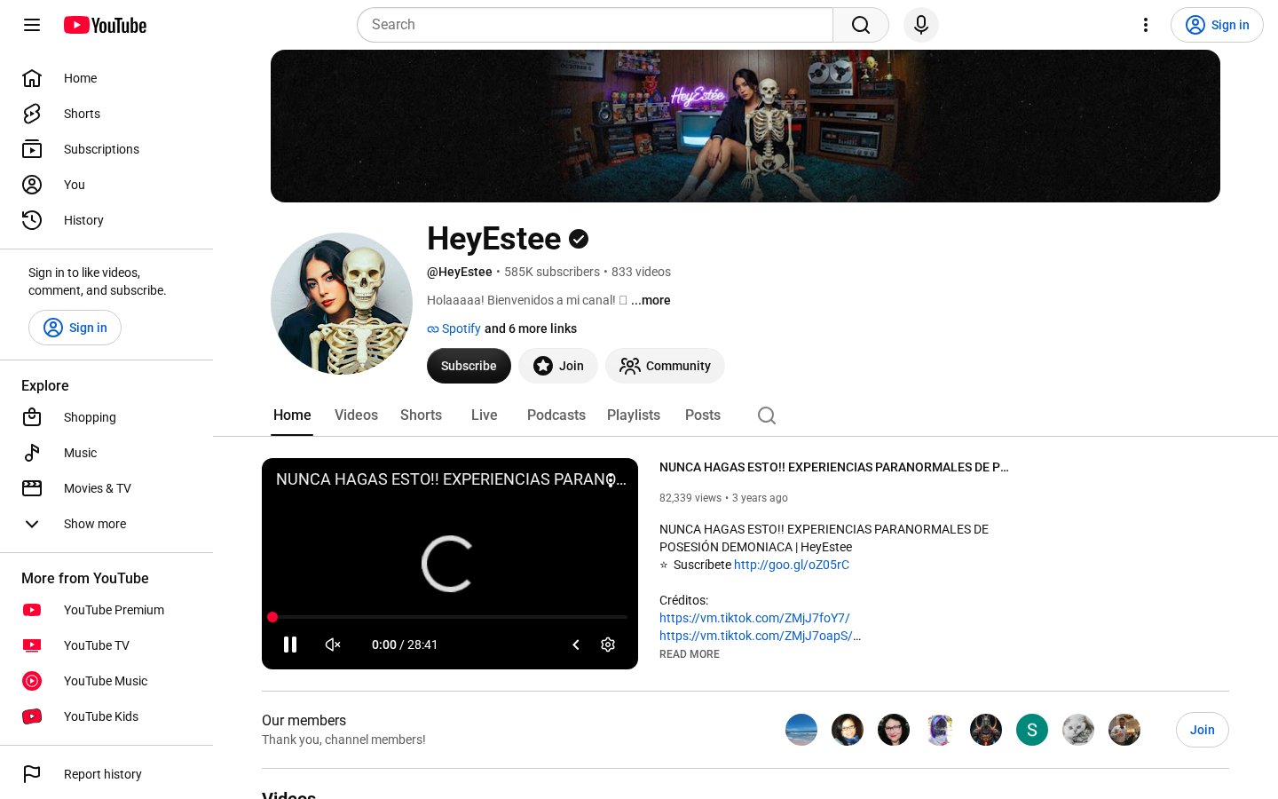
Task: Switch to the Playlists tab
Action: 634,415
